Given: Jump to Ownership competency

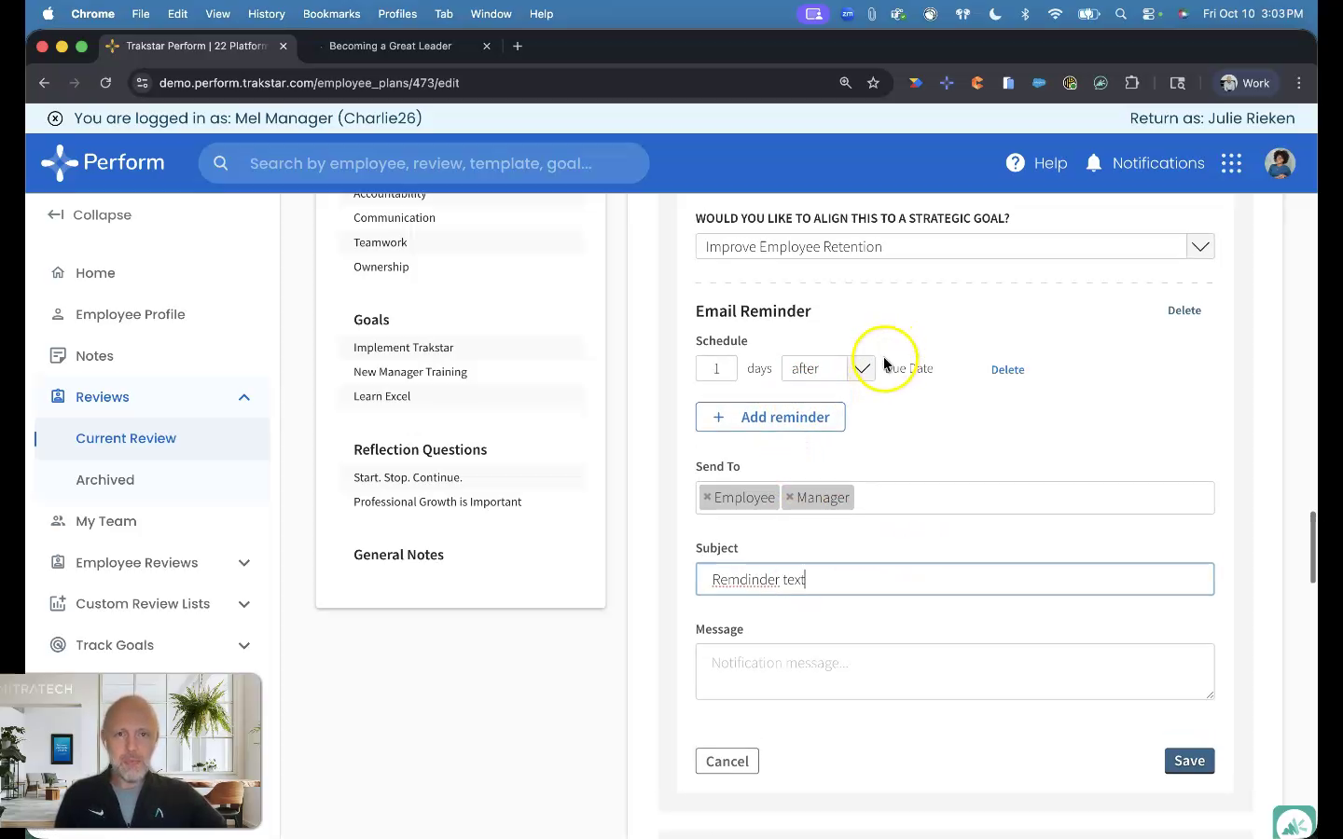Looking at the screenshot, I should pyautogui.click(x=381, y=267).
